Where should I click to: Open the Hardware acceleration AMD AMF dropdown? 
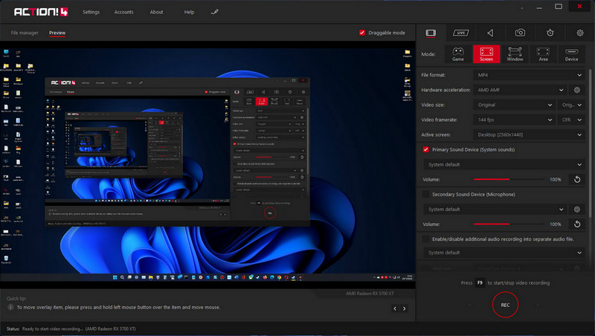tap(520, 90)
